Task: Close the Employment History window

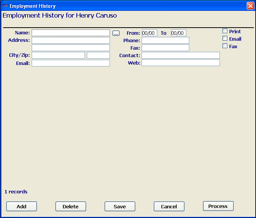Action: [x=250, y=6]
